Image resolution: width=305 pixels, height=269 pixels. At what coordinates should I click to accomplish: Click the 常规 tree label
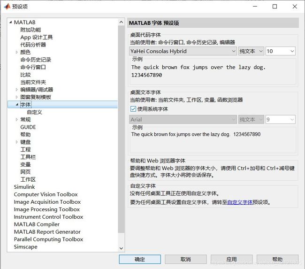pyautogui.click(x=25, y=120)
